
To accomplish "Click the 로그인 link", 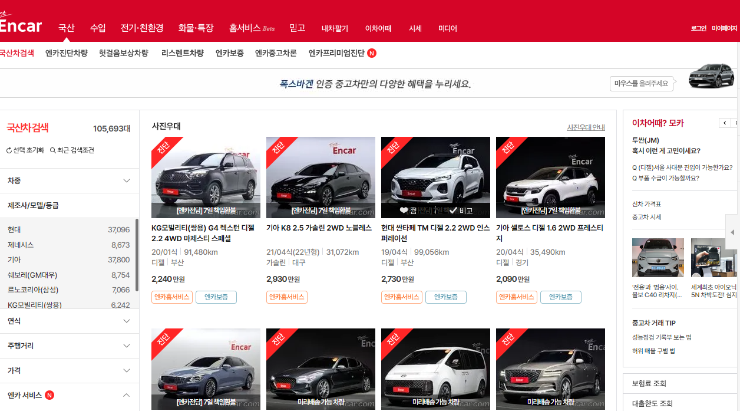I will click(x=699, y=28).
